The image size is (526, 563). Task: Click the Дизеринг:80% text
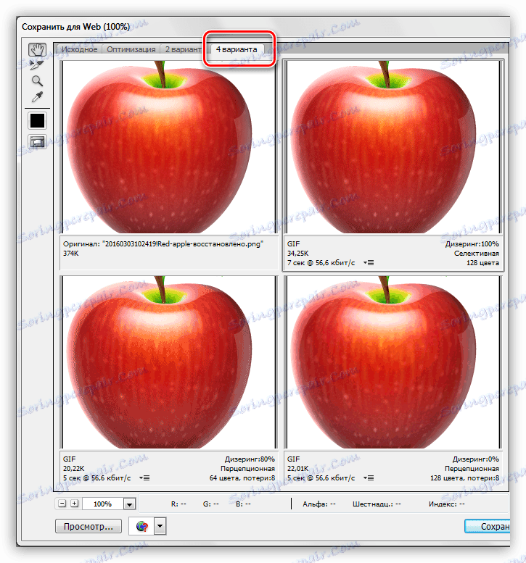[x=250, y=459]
